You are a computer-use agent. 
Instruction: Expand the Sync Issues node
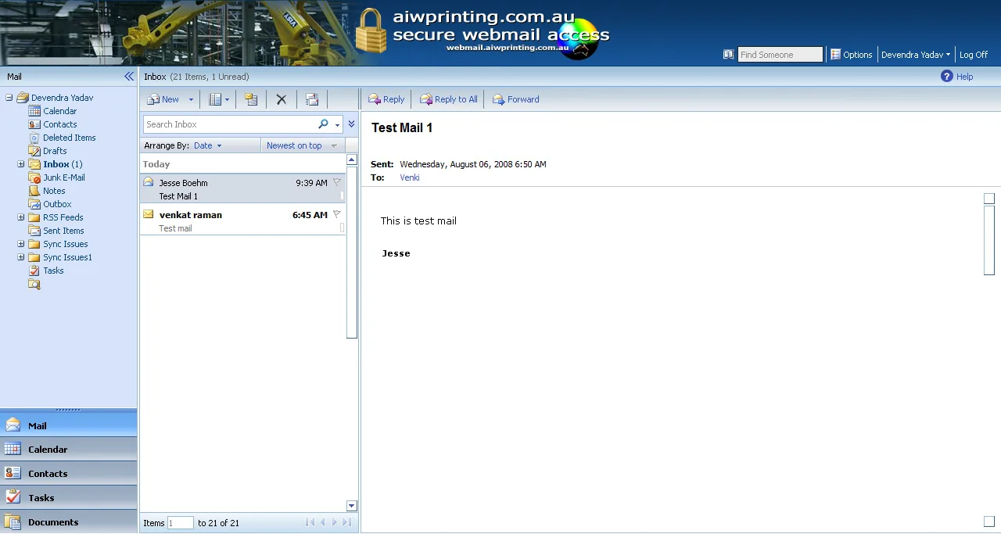tap(21, 244)
